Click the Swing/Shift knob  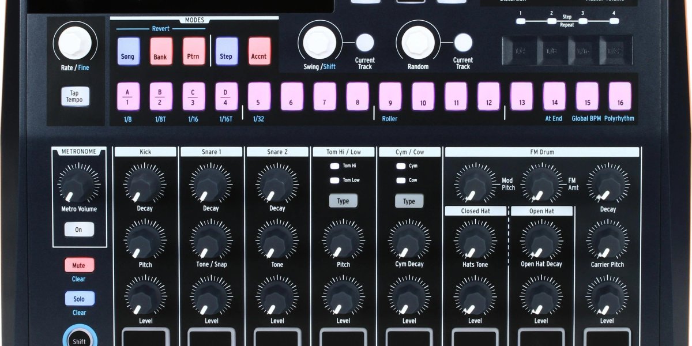[x=321, y=43]
